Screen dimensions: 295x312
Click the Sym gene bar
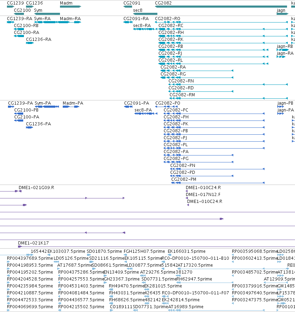47,14
